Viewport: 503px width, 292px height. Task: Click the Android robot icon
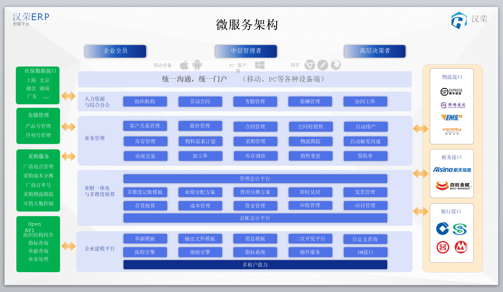pyautogui.click(x=197, y=65)
